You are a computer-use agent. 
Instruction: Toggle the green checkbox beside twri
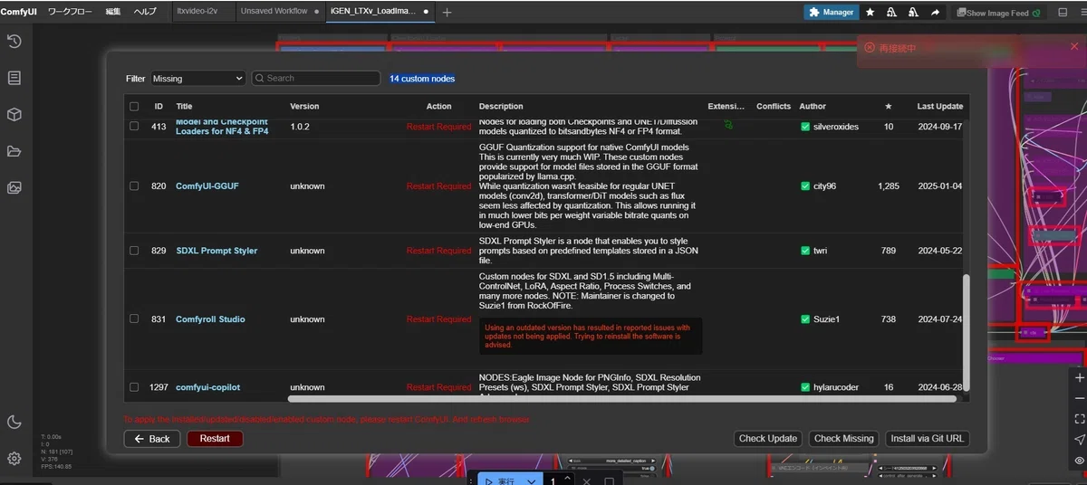click(805, 251)
